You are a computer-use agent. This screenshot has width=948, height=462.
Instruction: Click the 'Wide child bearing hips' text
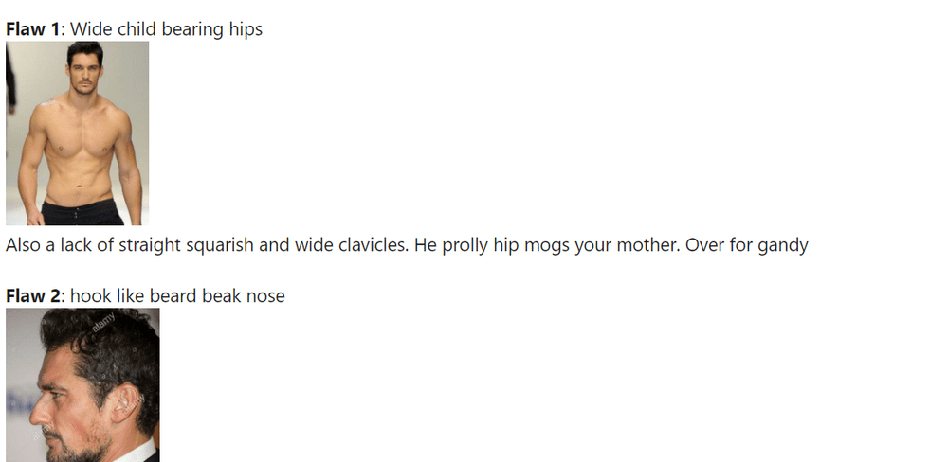[166, 29]
